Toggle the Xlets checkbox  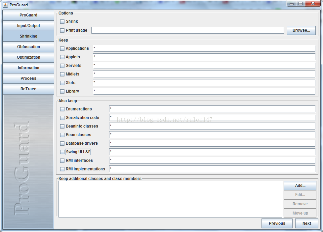[x=62, y=83]
